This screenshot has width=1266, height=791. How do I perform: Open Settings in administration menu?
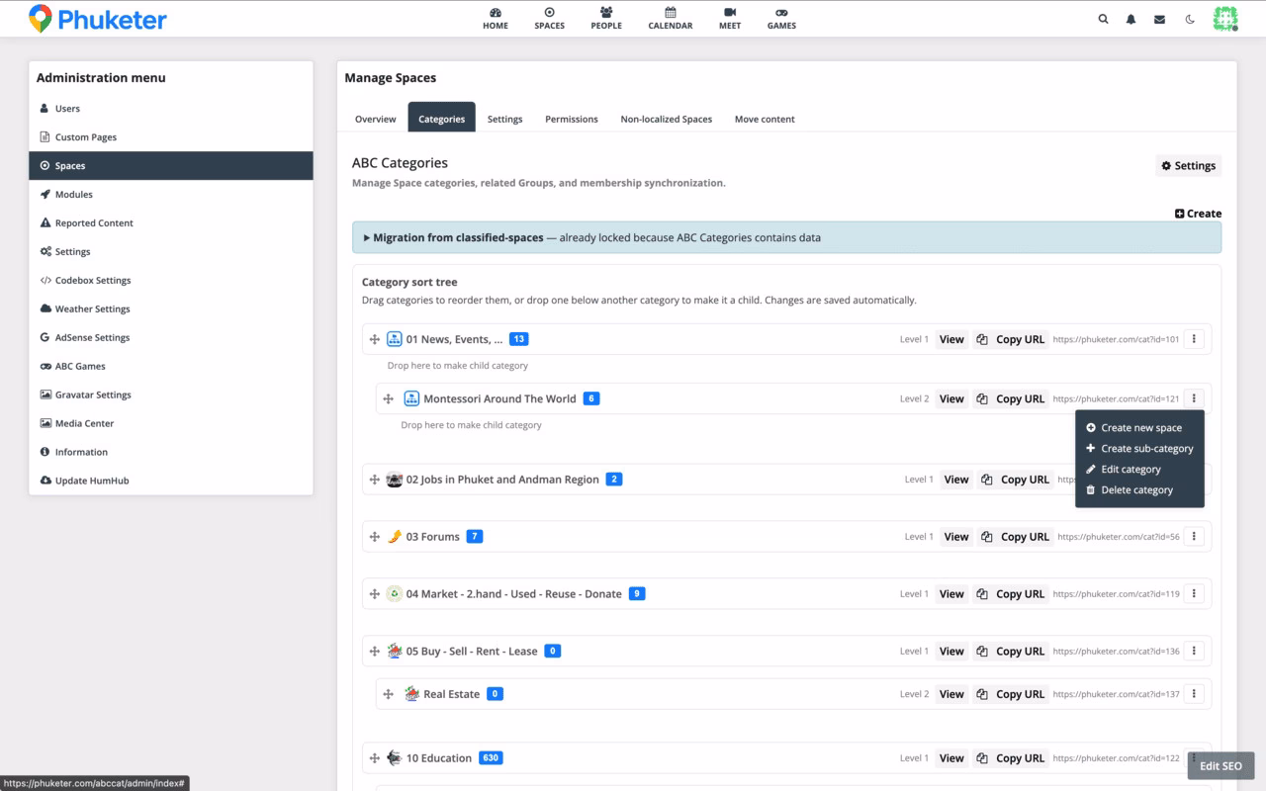(x=171, y=252)
